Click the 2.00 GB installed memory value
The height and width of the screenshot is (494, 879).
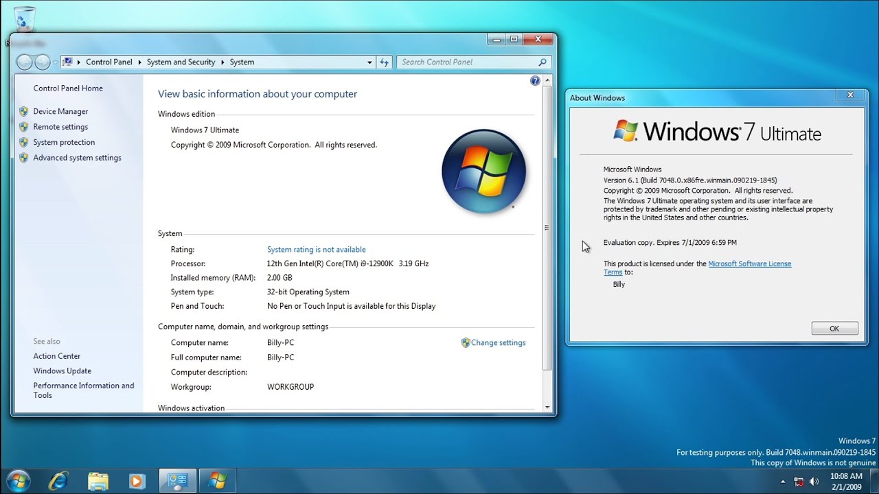click(279, 278)
